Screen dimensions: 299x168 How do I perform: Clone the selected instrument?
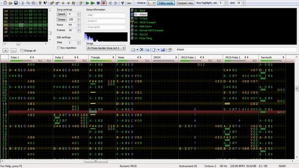click(147, 50)
